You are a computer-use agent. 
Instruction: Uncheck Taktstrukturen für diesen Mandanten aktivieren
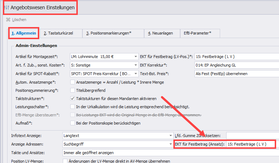point(73,99)
